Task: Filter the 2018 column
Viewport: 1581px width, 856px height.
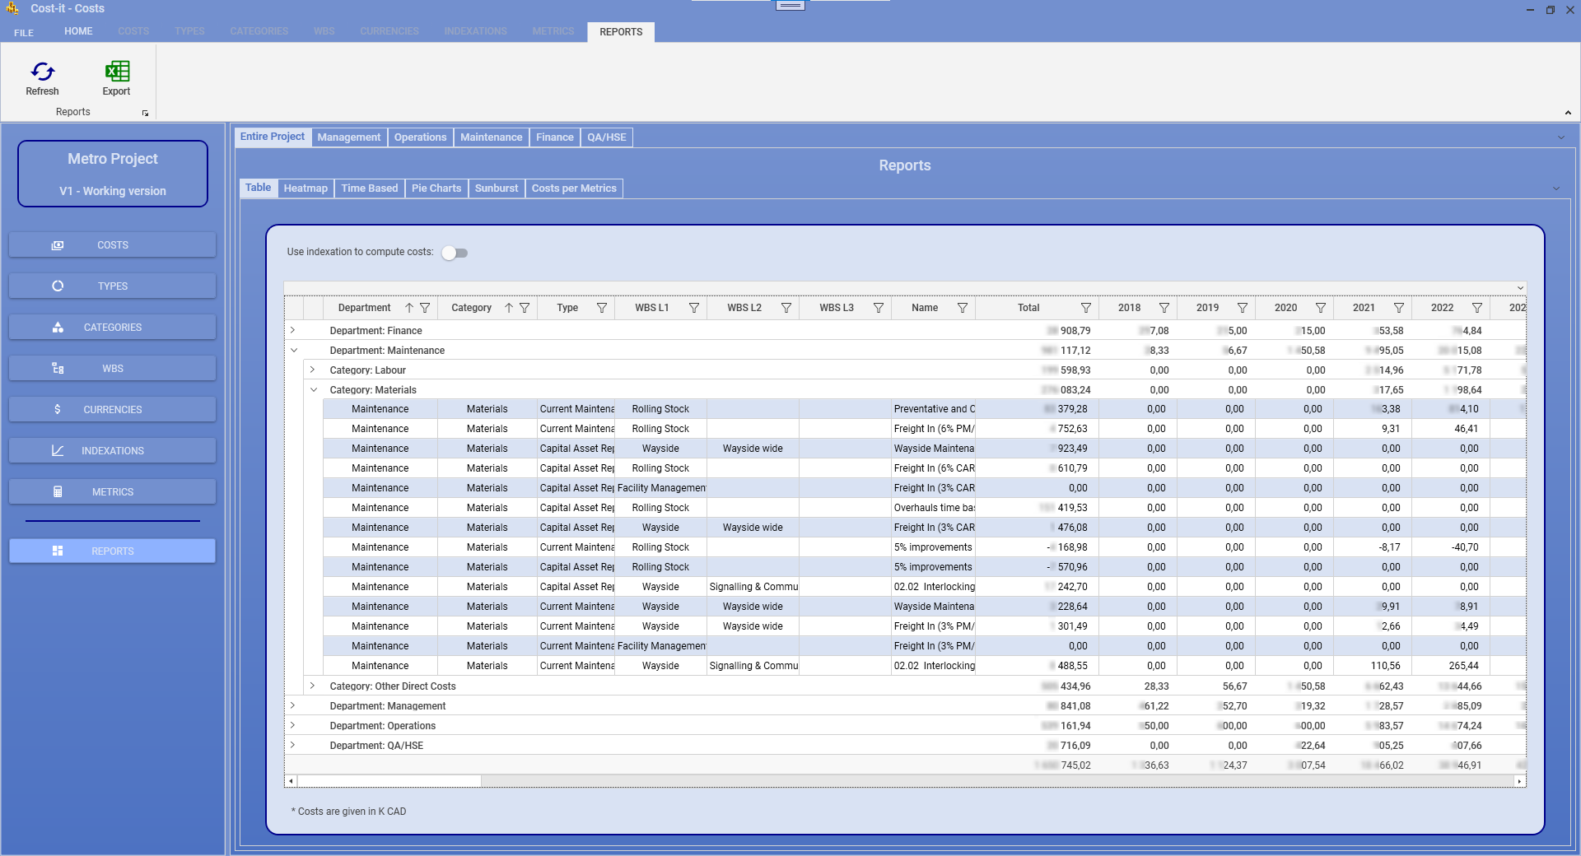Action: click(x=1164, y=308)
